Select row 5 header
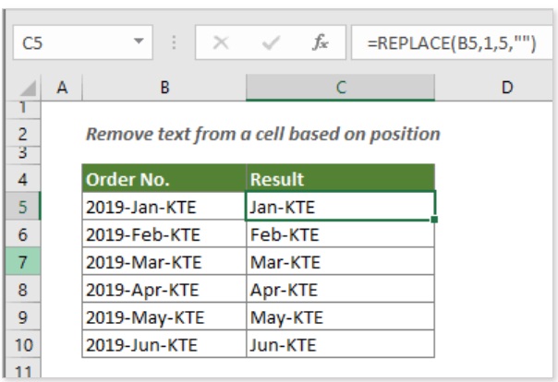The height and width of the screenshot is (382, 558). click(x=23, y=207)
